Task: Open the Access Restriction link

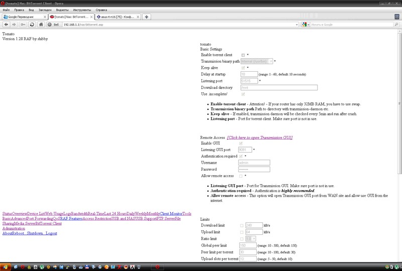Action: pos(97,218)
